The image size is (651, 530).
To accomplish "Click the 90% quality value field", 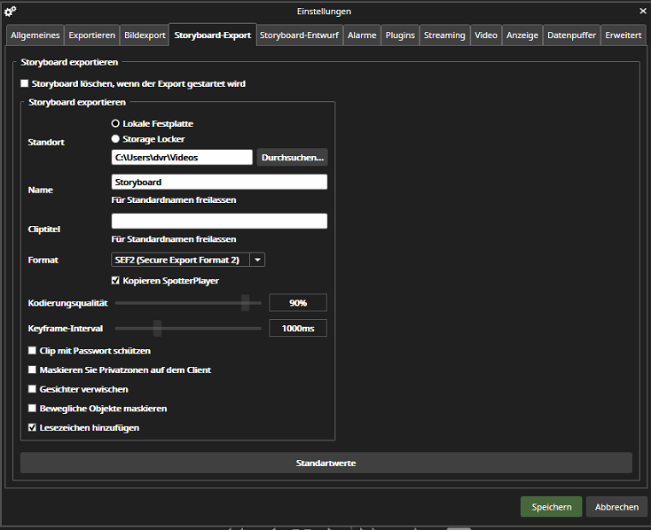I will point(298,302).
